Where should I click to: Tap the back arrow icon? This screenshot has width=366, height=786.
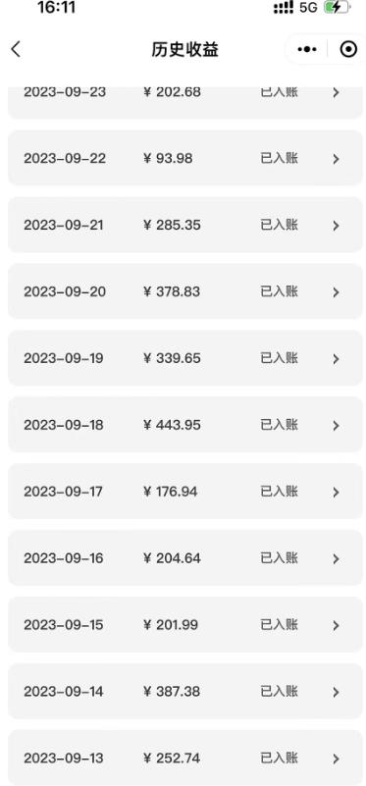(16, 49)
